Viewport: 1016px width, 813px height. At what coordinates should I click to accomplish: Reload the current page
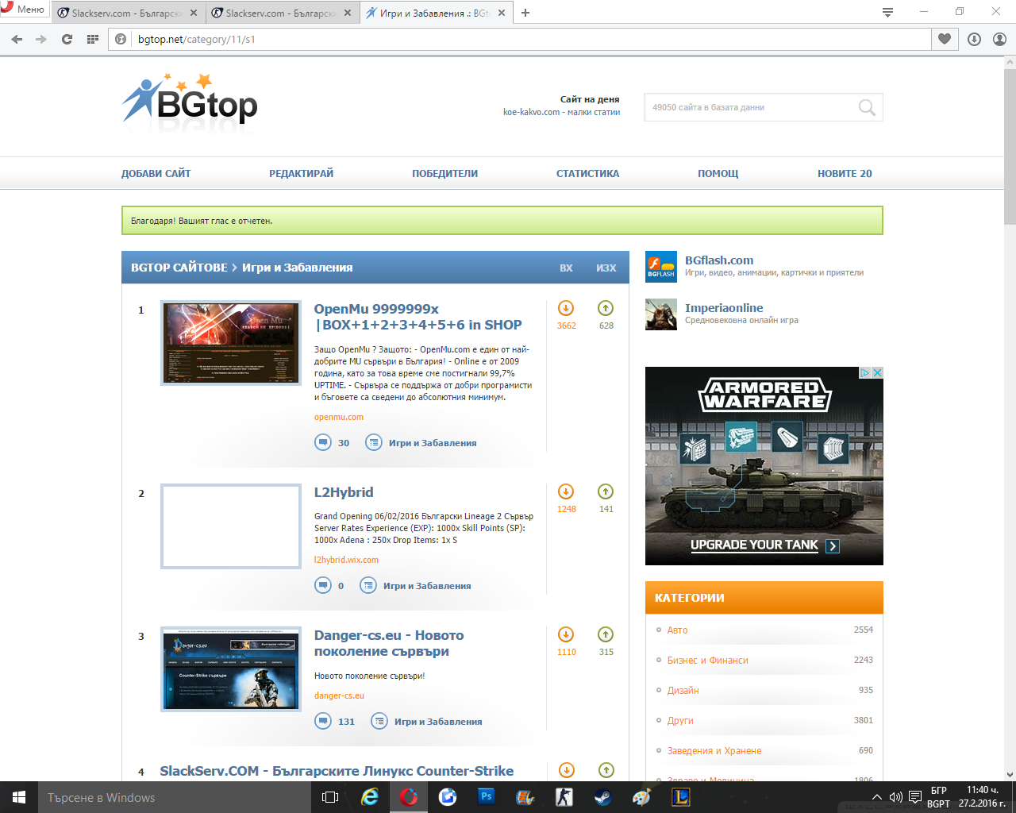click(x=67, y=39)
